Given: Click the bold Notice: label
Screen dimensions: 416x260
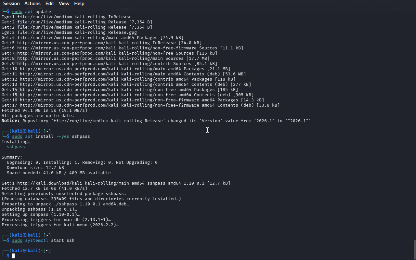Looking at the screenshot, I should click(11, 121).
